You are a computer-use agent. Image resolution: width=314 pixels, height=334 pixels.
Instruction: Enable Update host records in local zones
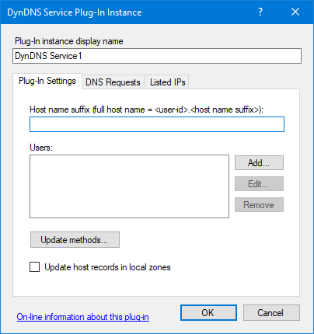click(35, 267)
